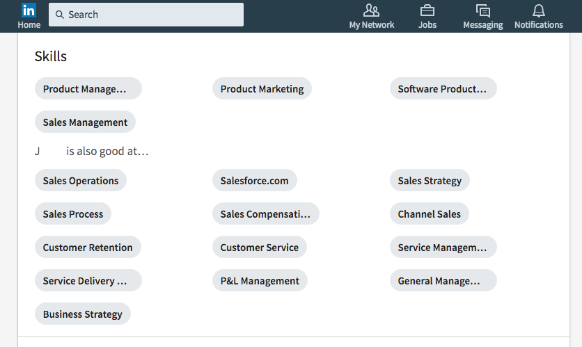Choose the Customer Retention skill

click(x=88, y=247)
